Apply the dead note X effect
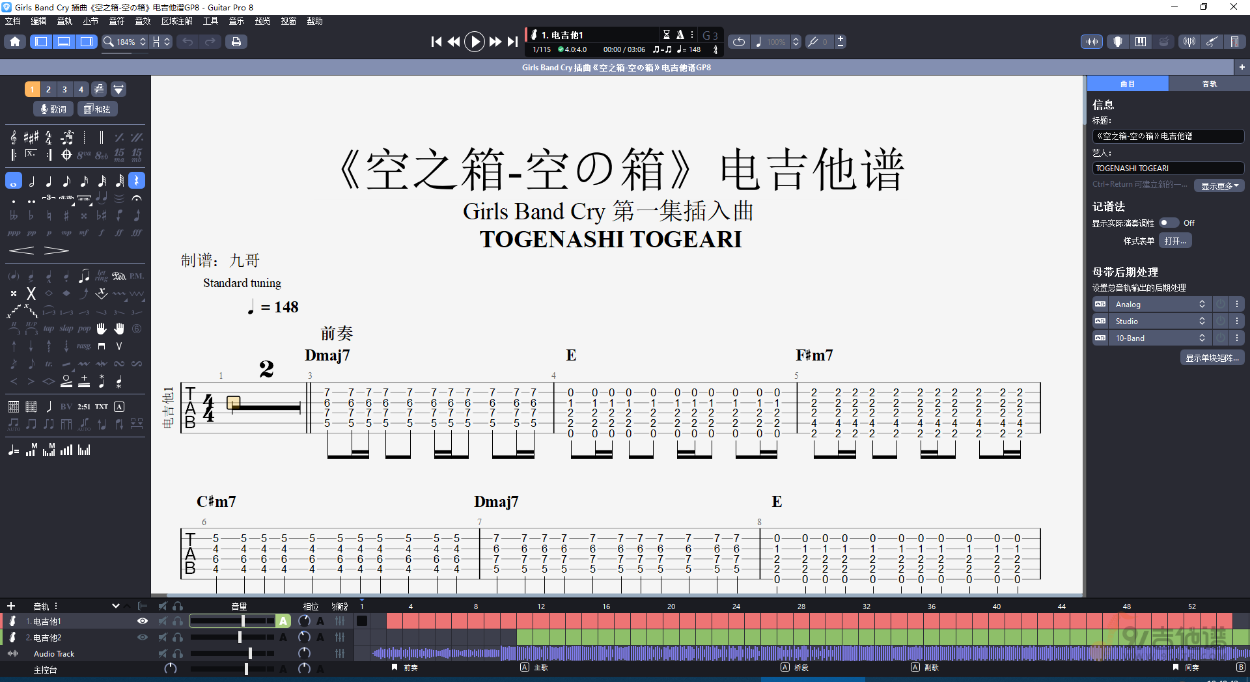Viewport: 1250px width, 682px height. [31, 293]
